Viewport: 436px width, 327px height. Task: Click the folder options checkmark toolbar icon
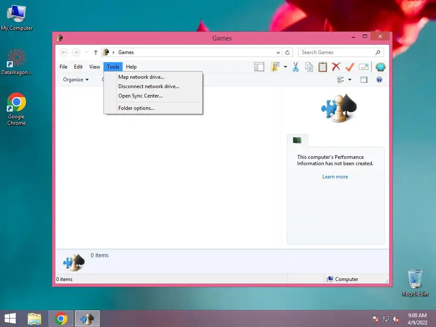pyautogui.click(x=275, y=67)
